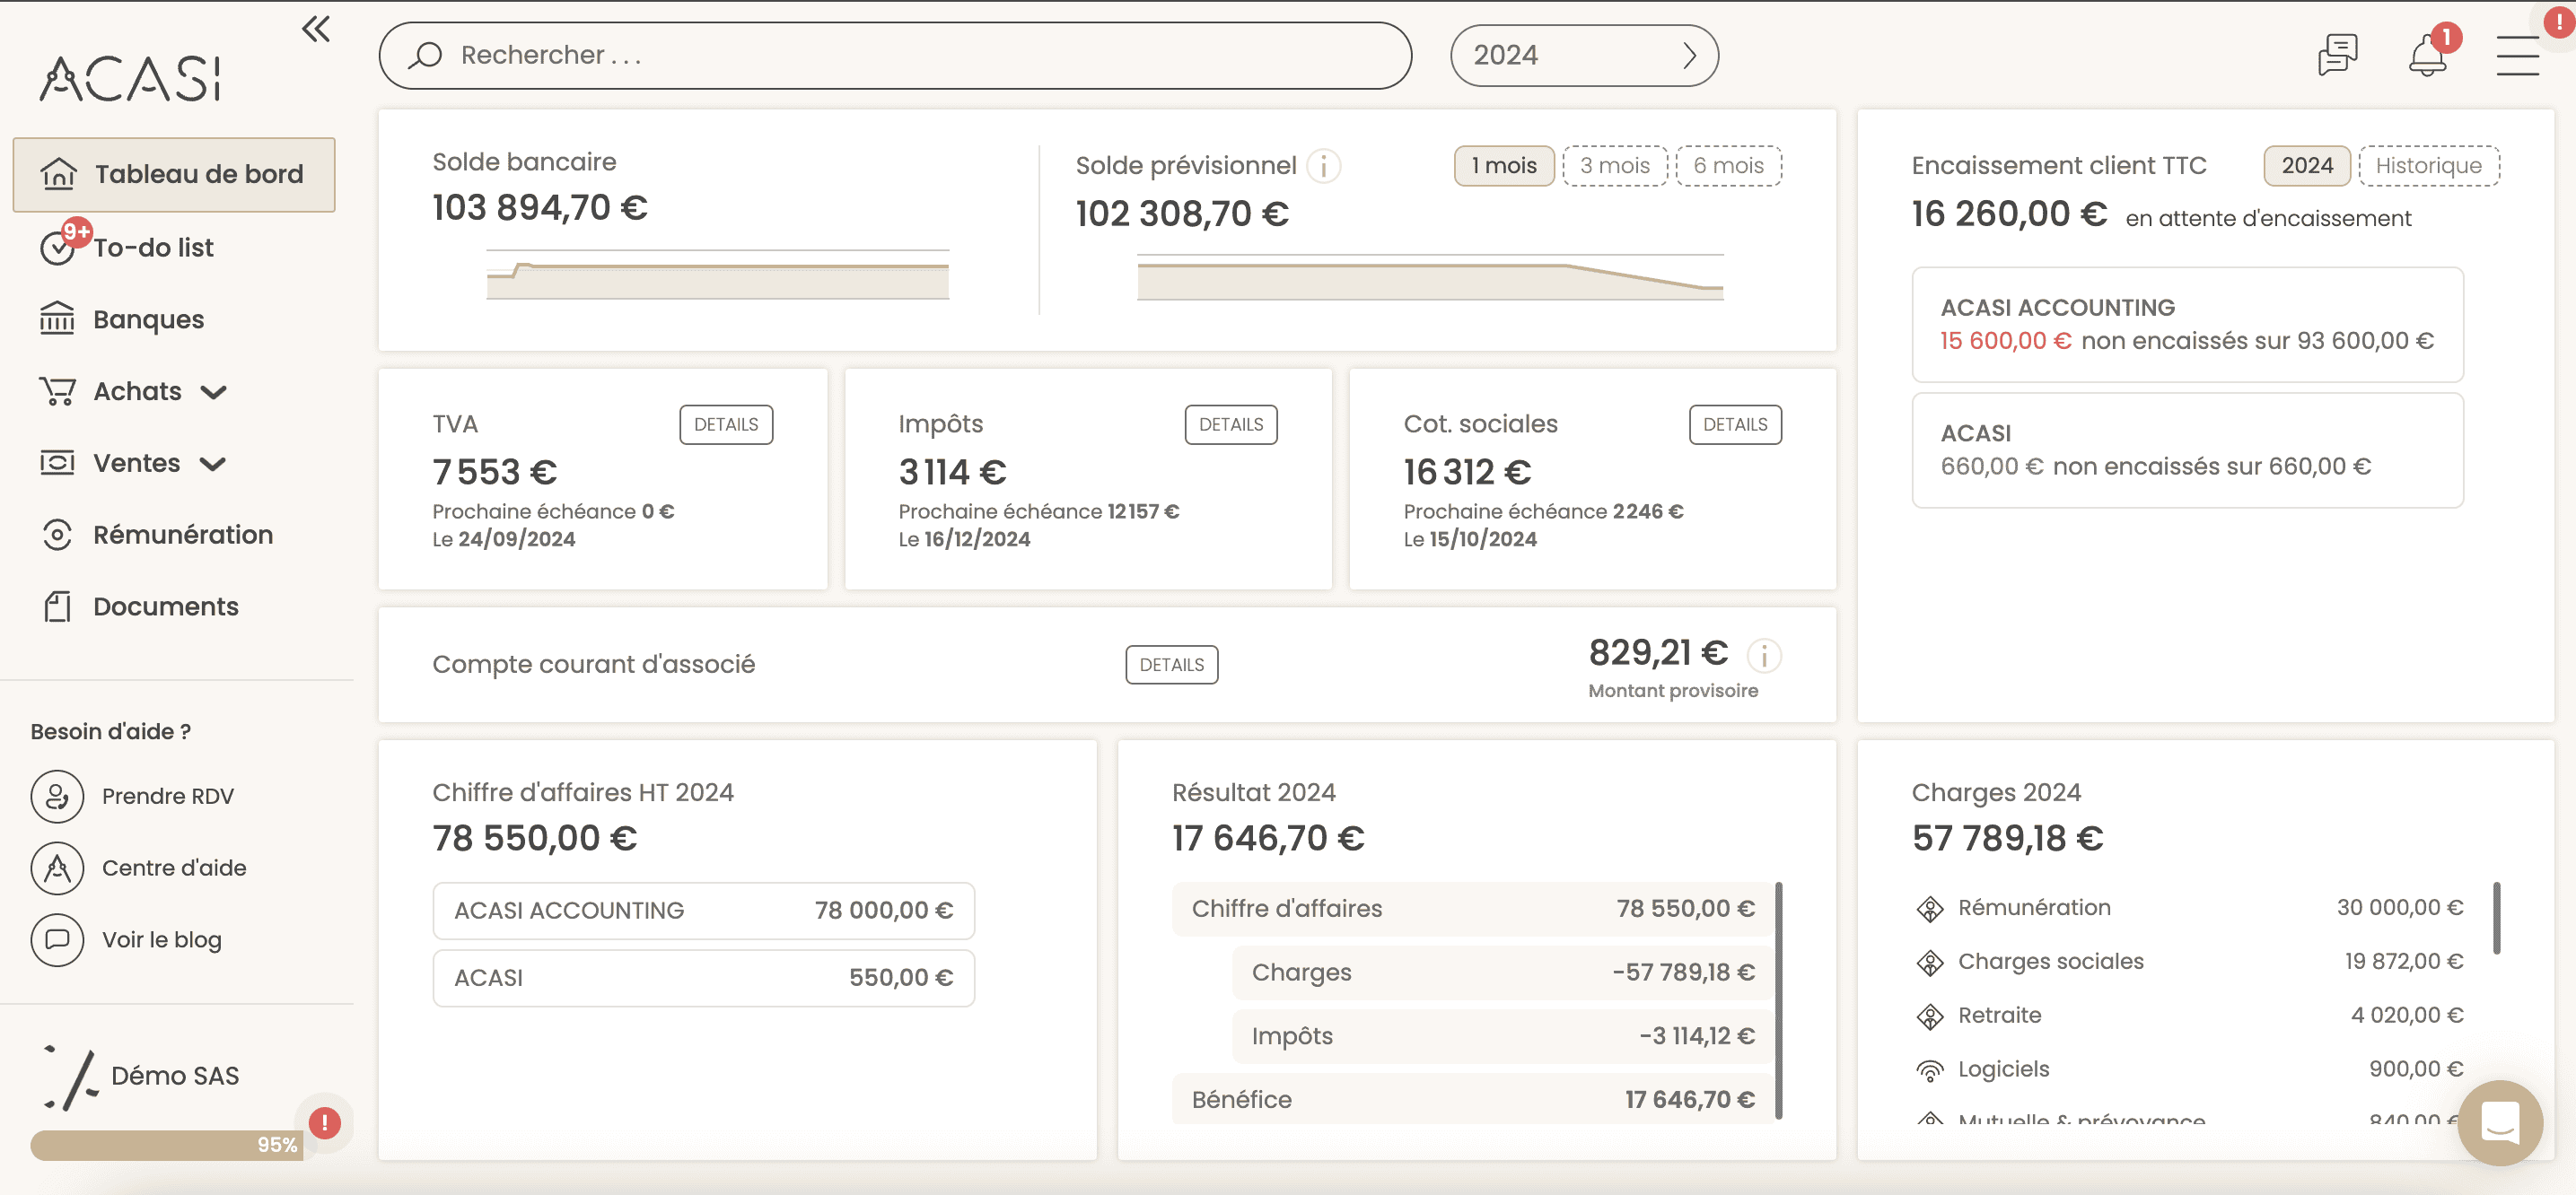
Task: Click the Centre d'aide compass icon
Action: coord(57,868)
